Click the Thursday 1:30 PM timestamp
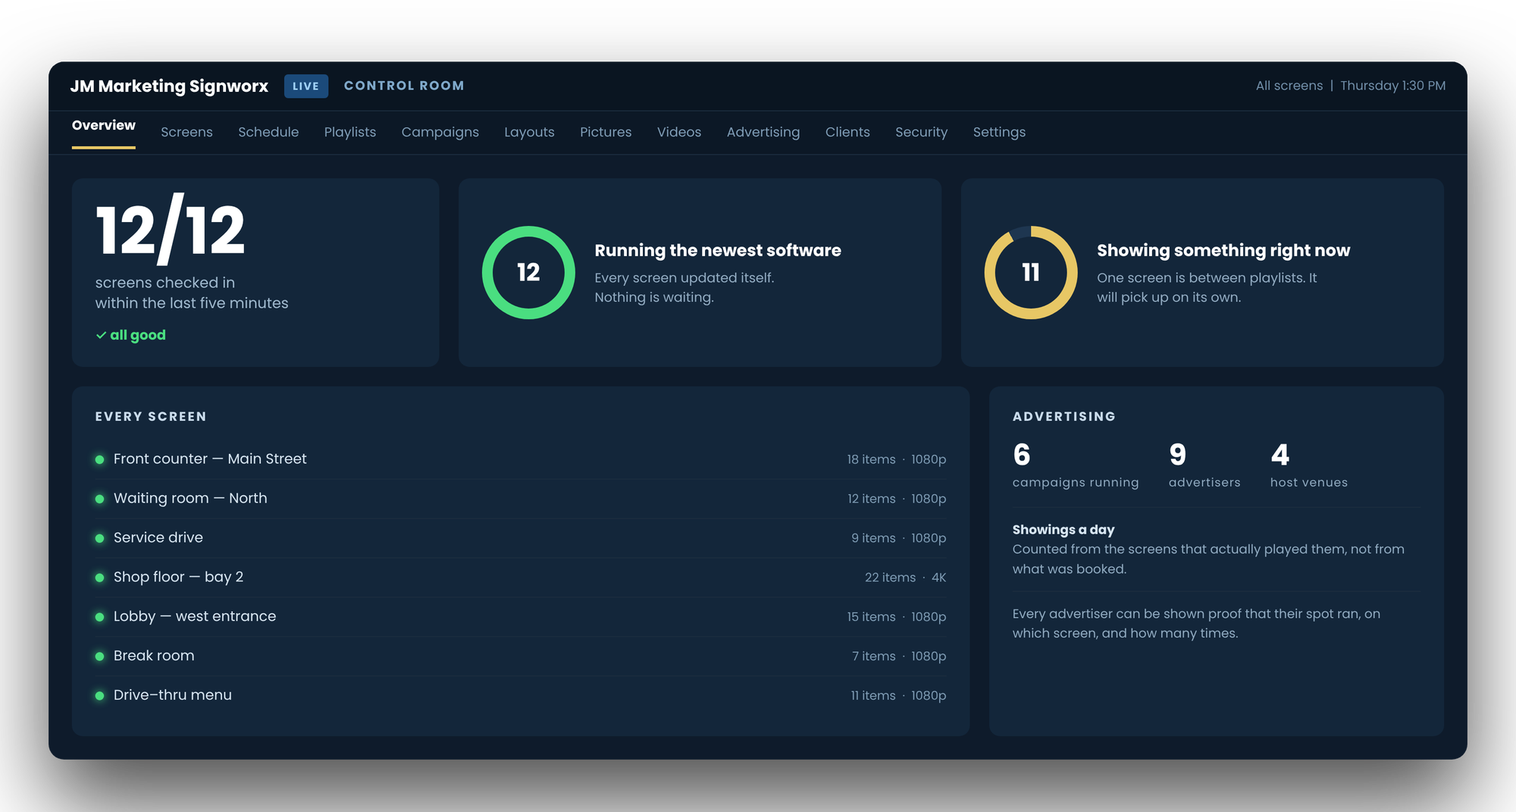 point(1392,86)
